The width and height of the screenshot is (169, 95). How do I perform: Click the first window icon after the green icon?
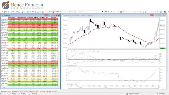[12, 12]
